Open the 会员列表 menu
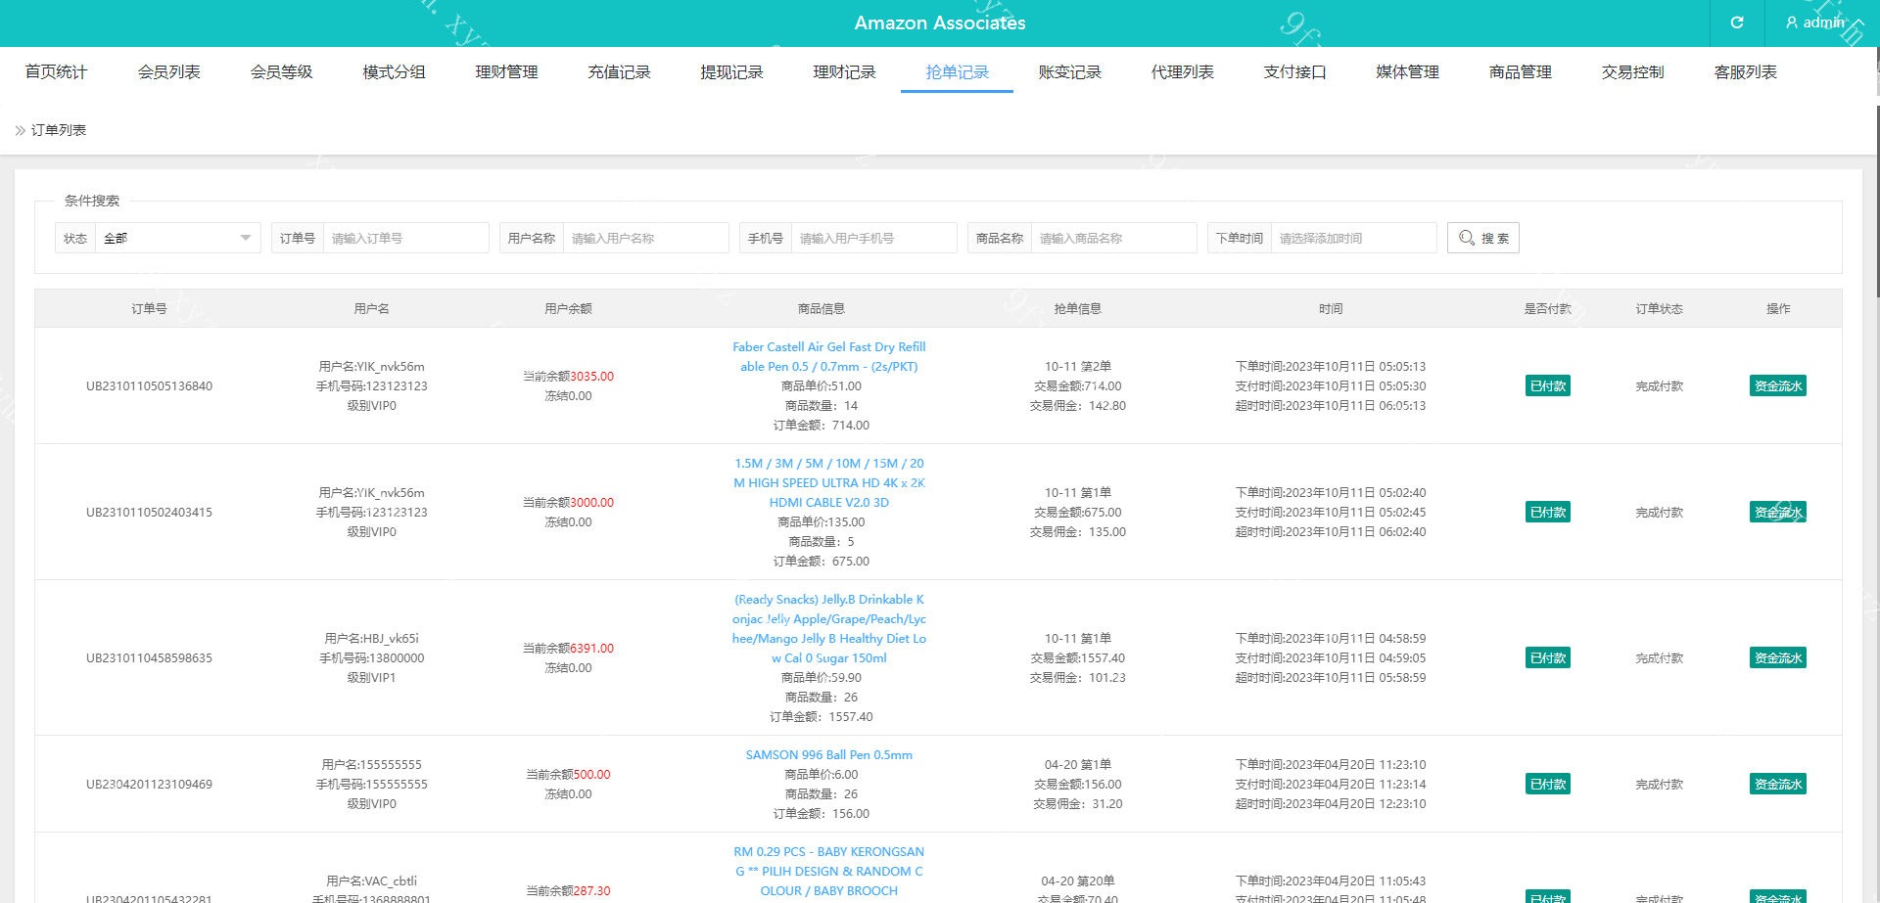Image resolution: width=1880 pixels, height=903 pixels. click(x=168, y=71)
